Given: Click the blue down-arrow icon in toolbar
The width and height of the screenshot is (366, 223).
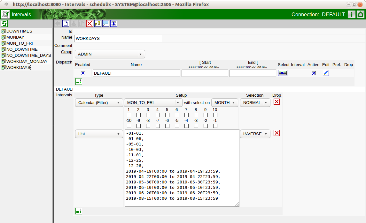Looking at the screenshot, I should tap(113, 23).
